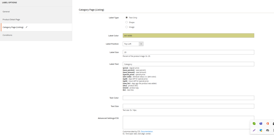The image size is (274, 135).
Task: Select the Shape label type
Action: [x=127, y=22]
